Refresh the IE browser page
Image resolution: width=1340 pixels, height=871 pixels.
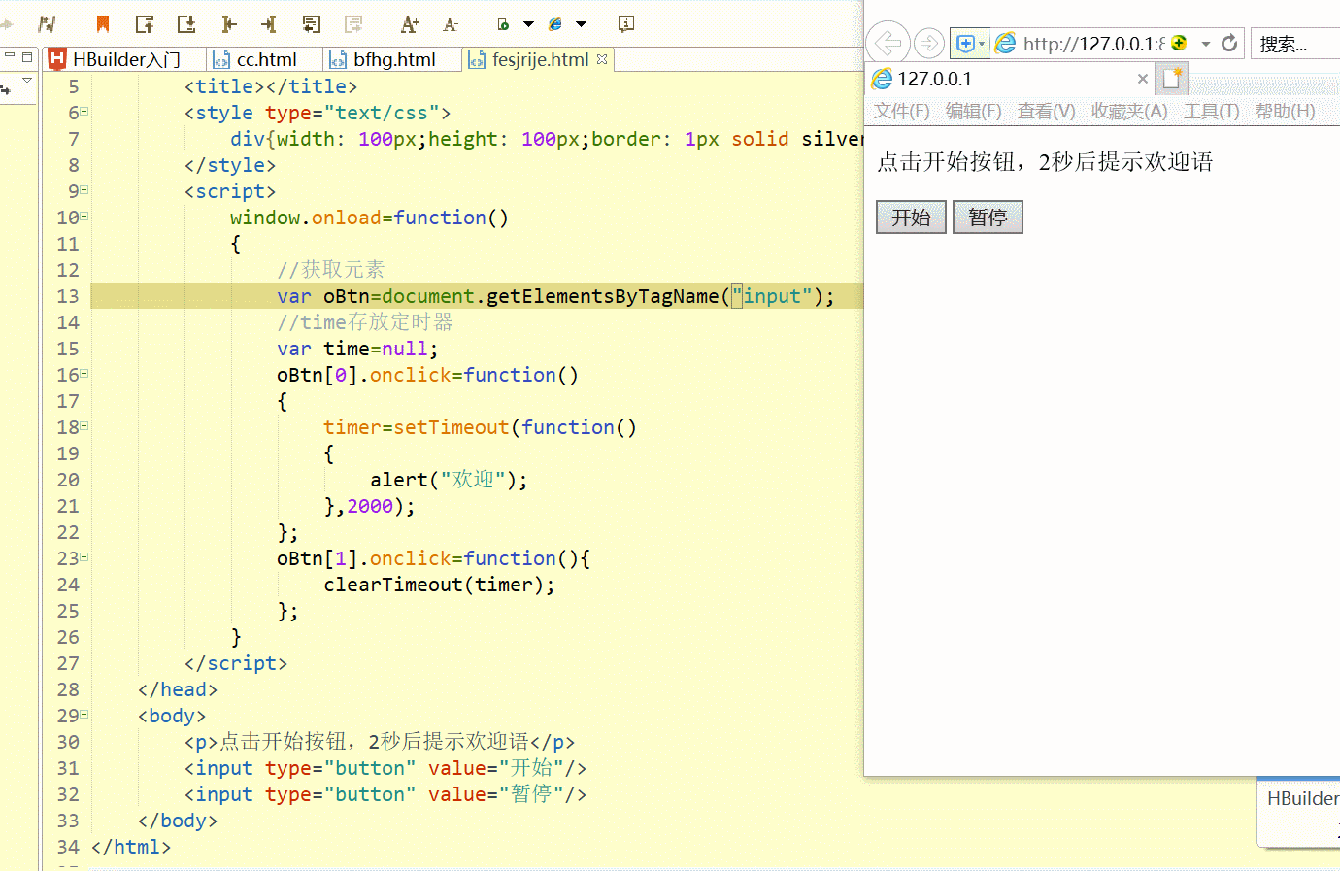pos(1229,43)
